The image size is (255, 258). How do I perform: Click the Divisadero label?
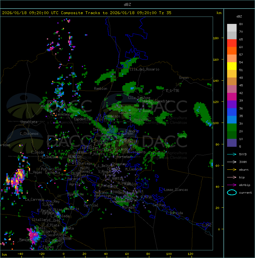(x=136, y=152)
